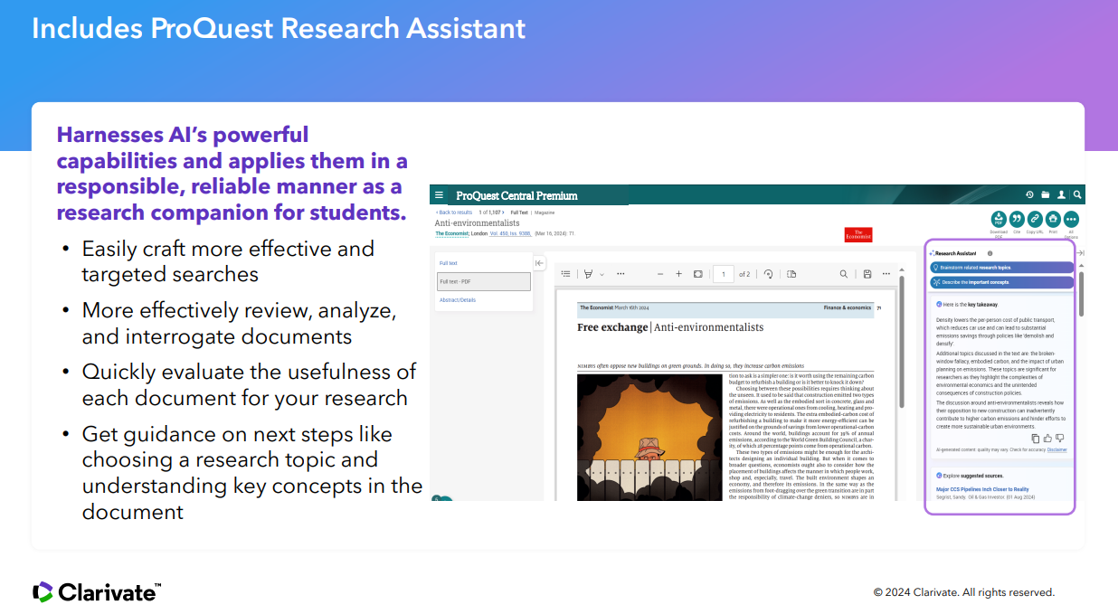Show Research Assistant info icon

990,254
